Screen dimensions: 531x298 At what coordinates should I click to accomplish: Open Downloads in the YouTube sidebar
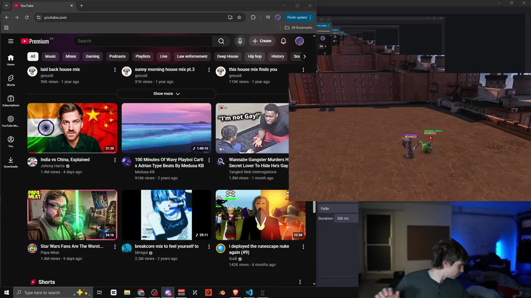11,162
